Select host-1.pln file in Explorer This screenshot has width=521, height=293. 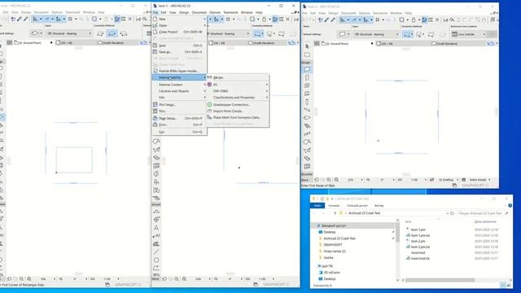pyautogui.click(x=418, y=230)
